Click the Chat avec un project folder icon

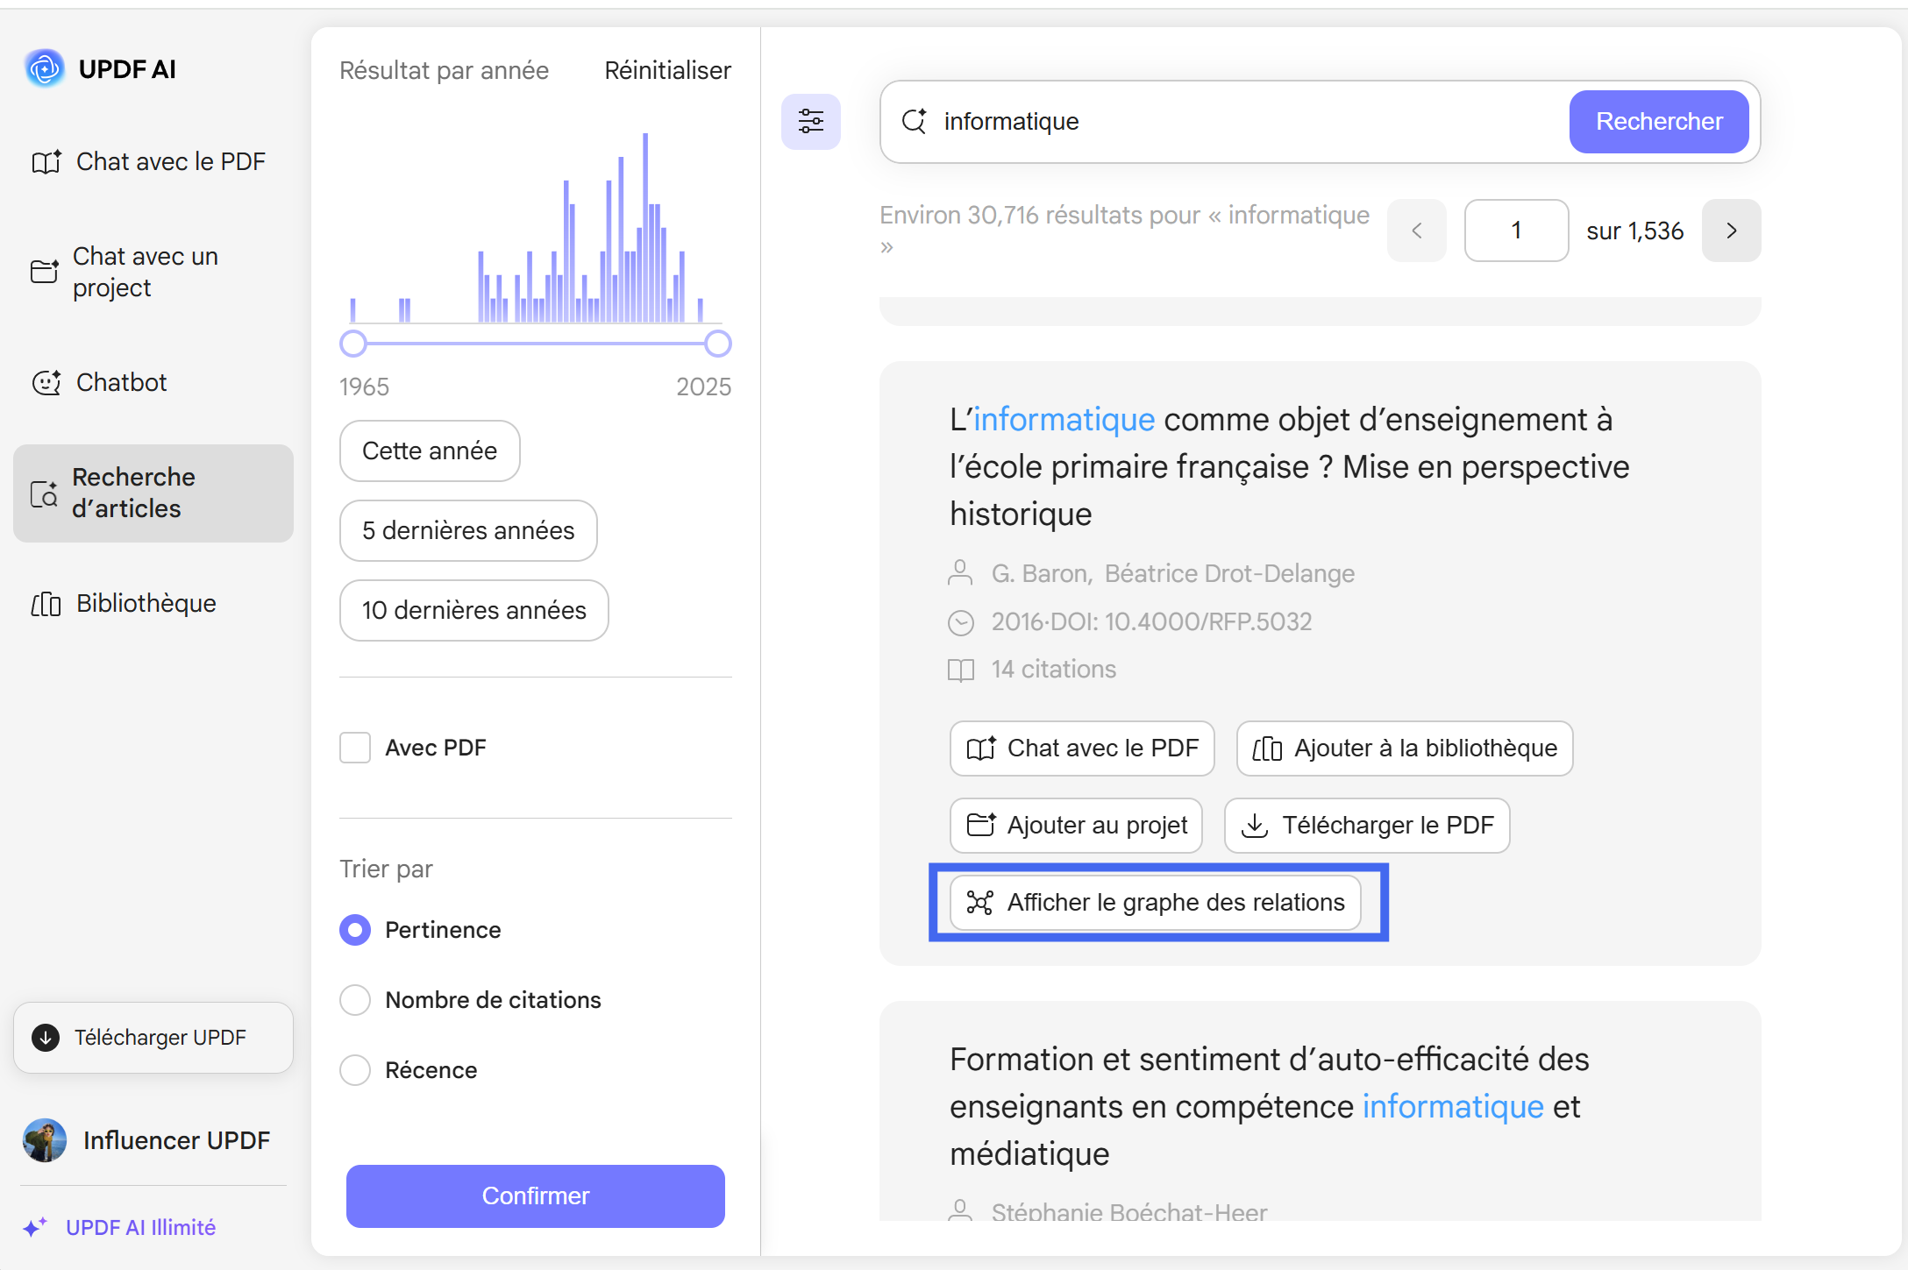(45, 272)
